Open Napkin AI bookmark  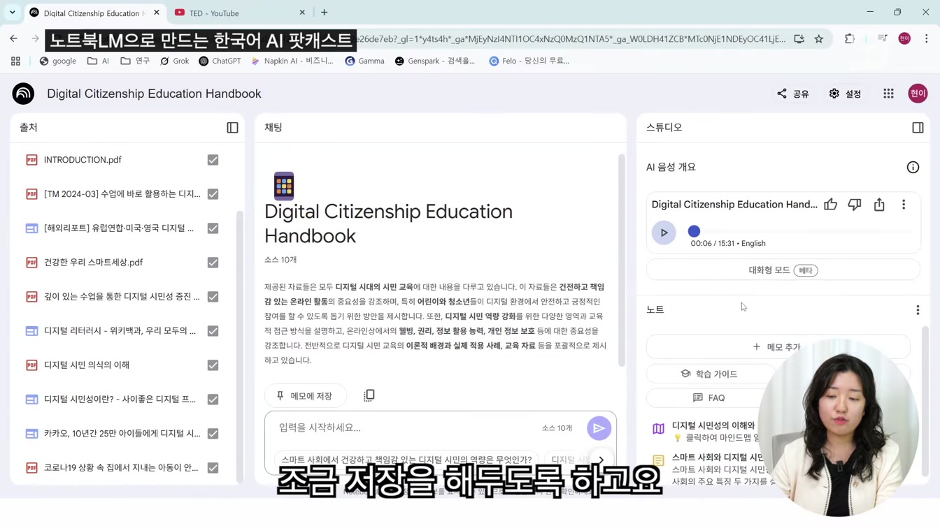292,61
